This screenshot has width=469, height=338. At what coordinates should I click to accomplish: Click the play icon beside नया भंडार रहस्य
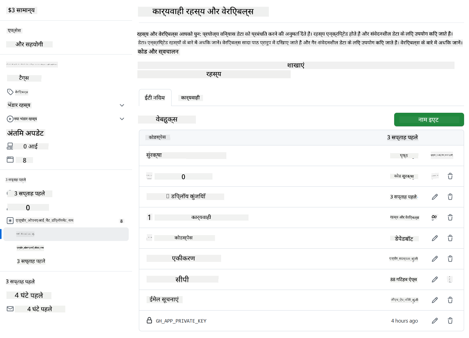pos(10,119)
